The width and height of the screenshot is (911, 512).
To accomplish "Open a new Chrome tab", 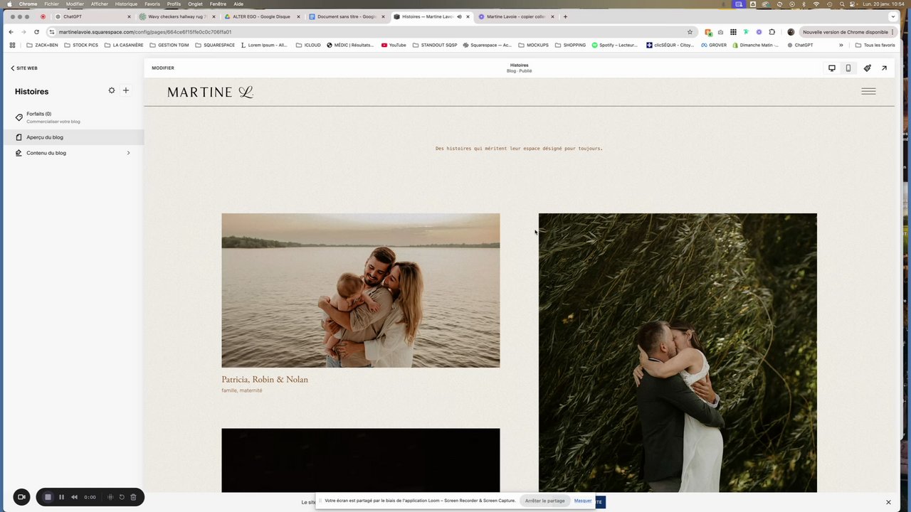I will coord(566,16).
